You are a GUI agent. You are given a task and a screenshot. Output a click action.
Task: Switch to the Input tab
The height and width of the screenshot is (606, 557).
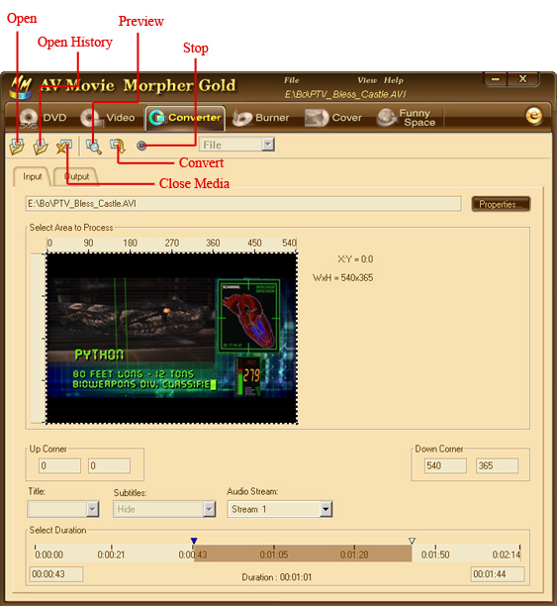click(32, 176)
